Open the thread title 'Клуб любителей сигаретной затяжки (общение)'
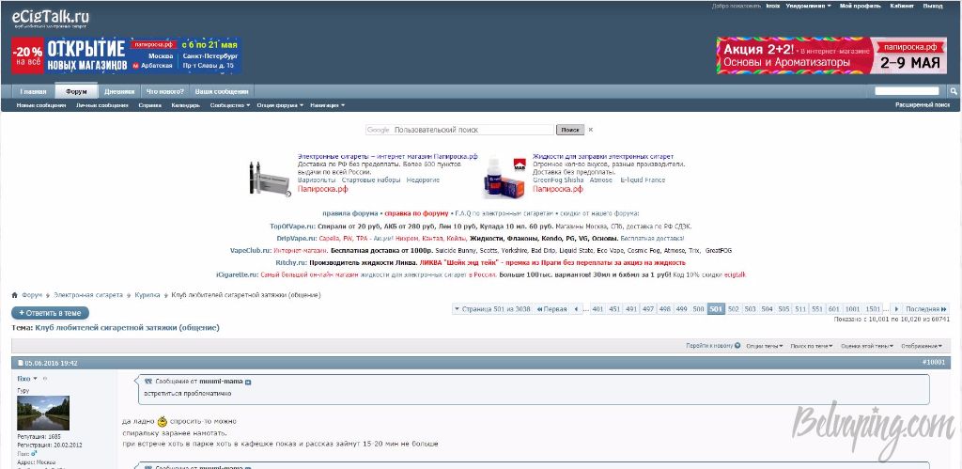This screenshot has width=962, height=469. click(127, 328)
